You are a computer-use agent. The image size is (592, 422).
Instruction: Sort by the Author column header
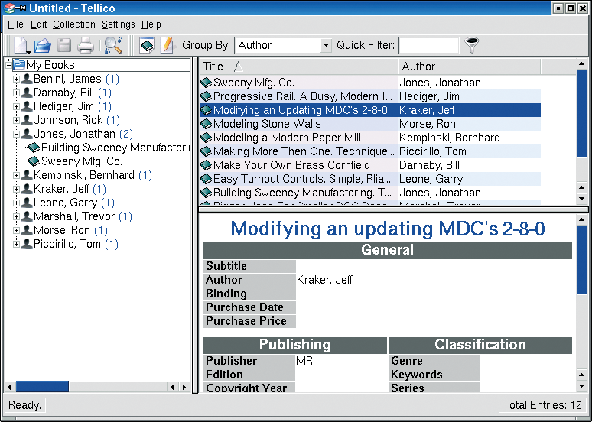[x=470, y=67]
